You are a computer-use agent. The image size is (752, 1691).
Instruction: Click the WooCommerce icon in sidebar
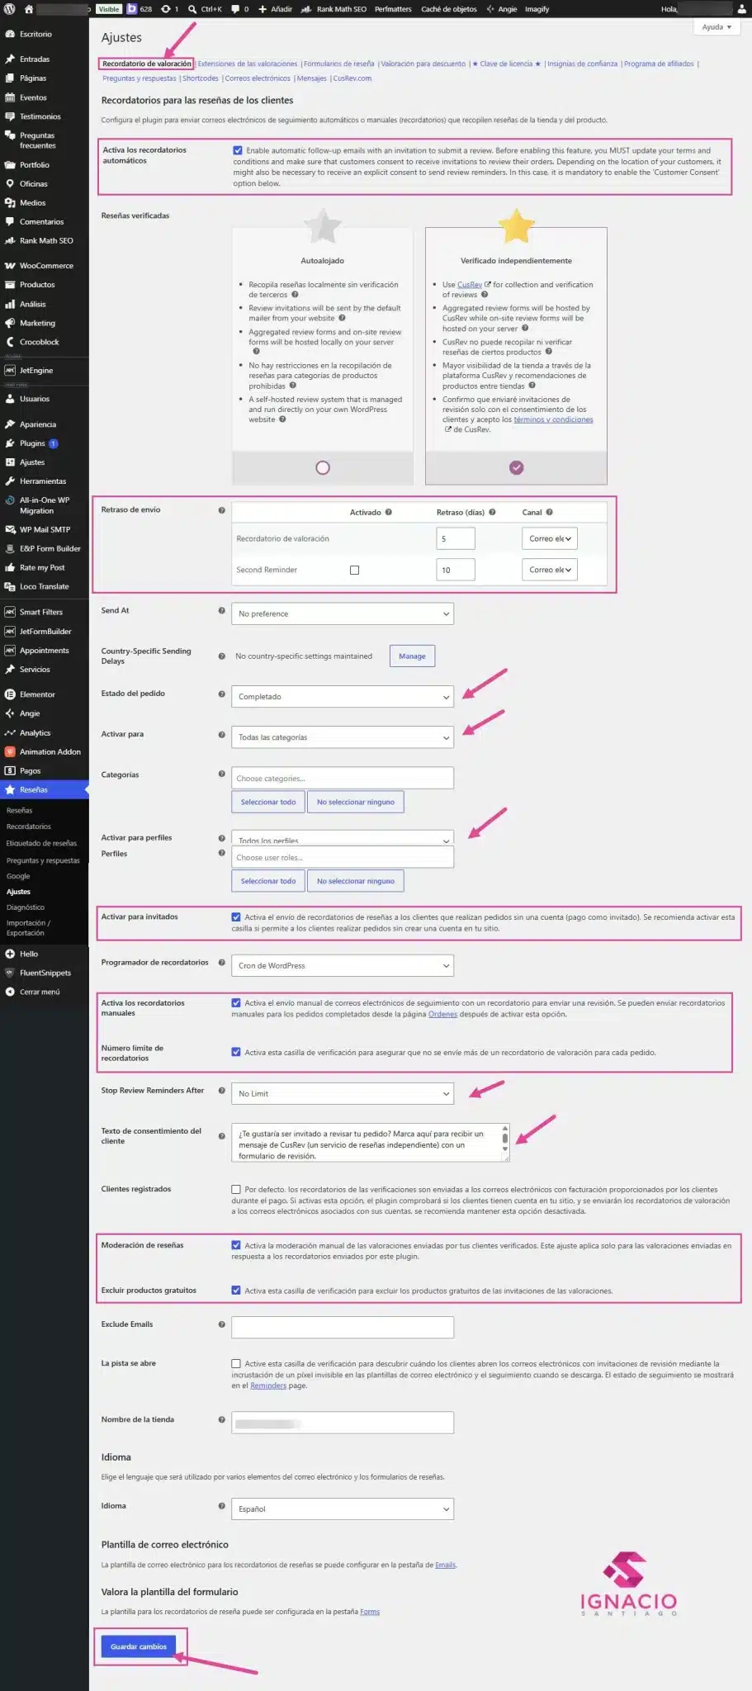click(10, 266)
